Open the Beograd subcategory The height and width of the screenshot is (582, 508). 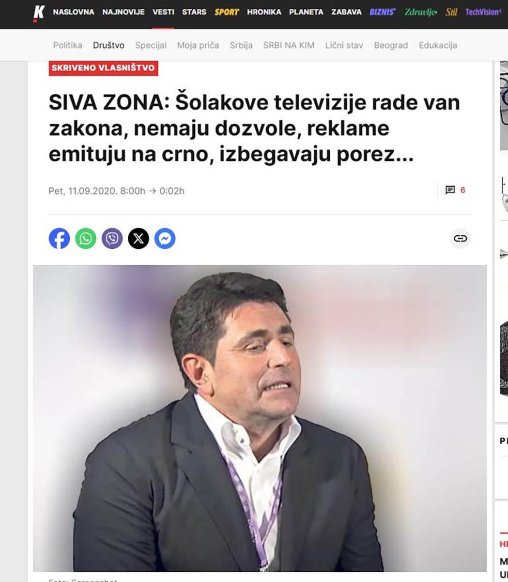(391, 45)
